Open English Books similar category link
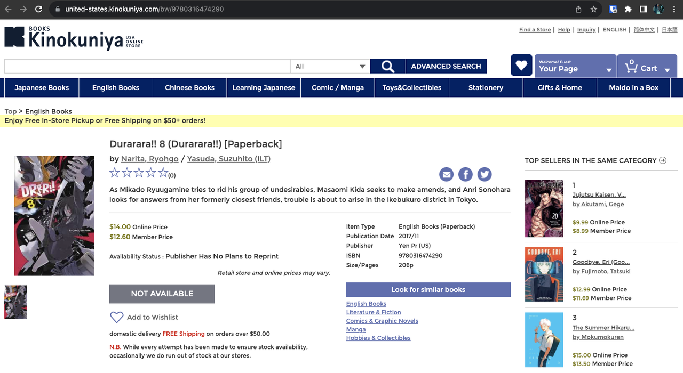683x373 pixels. [x=366, y=304]
